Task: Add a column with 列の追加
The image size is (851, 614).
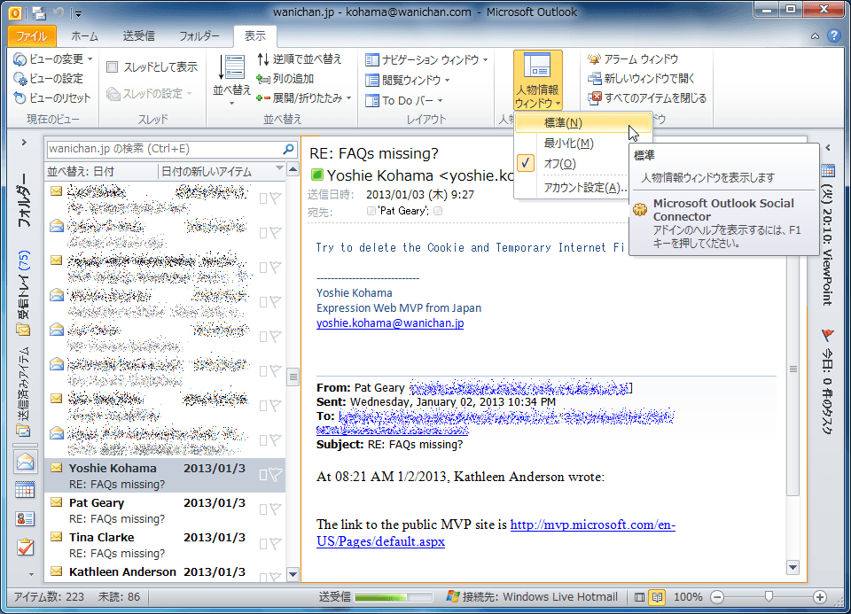Action: (x=285, y=79)
